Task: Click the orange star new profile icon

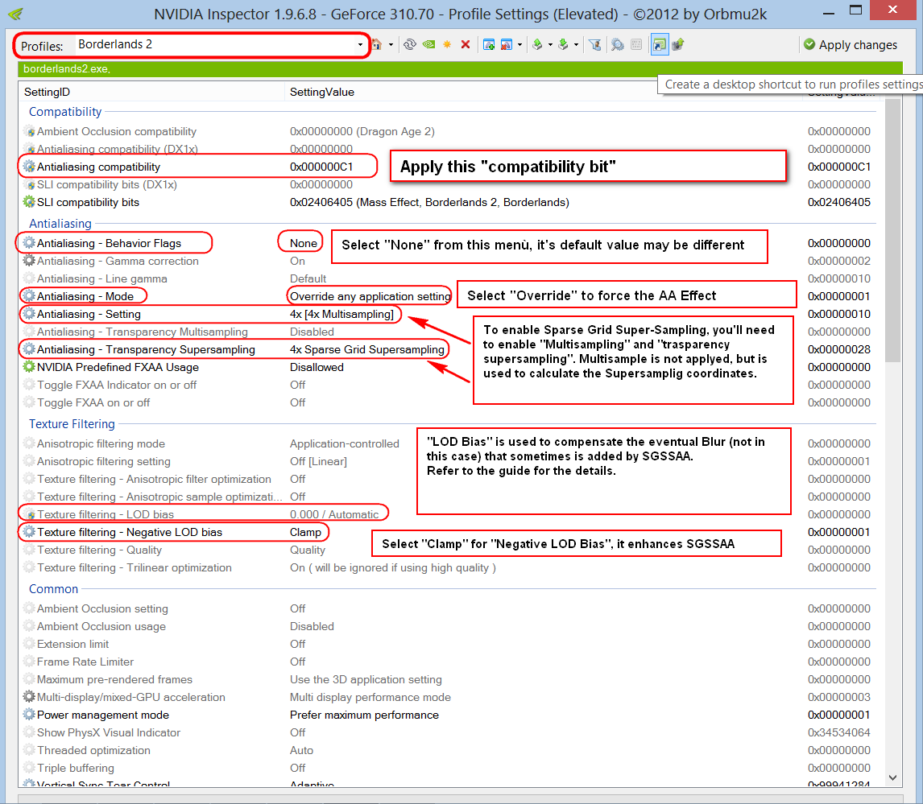Action: click(x=447, y=45)
